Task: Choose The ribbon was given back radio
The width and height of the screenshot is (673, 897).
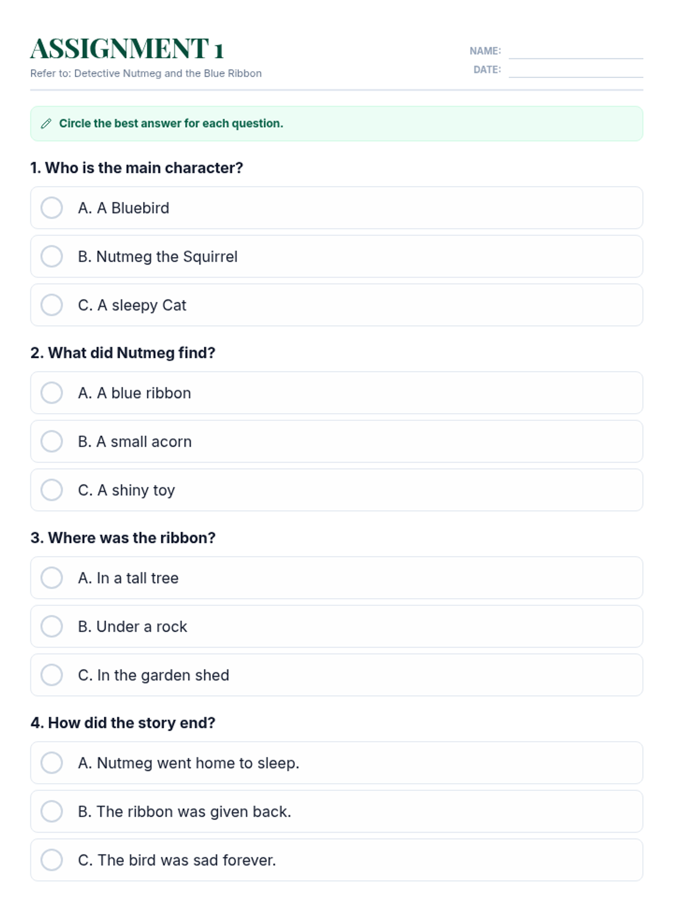Action: 52,811
